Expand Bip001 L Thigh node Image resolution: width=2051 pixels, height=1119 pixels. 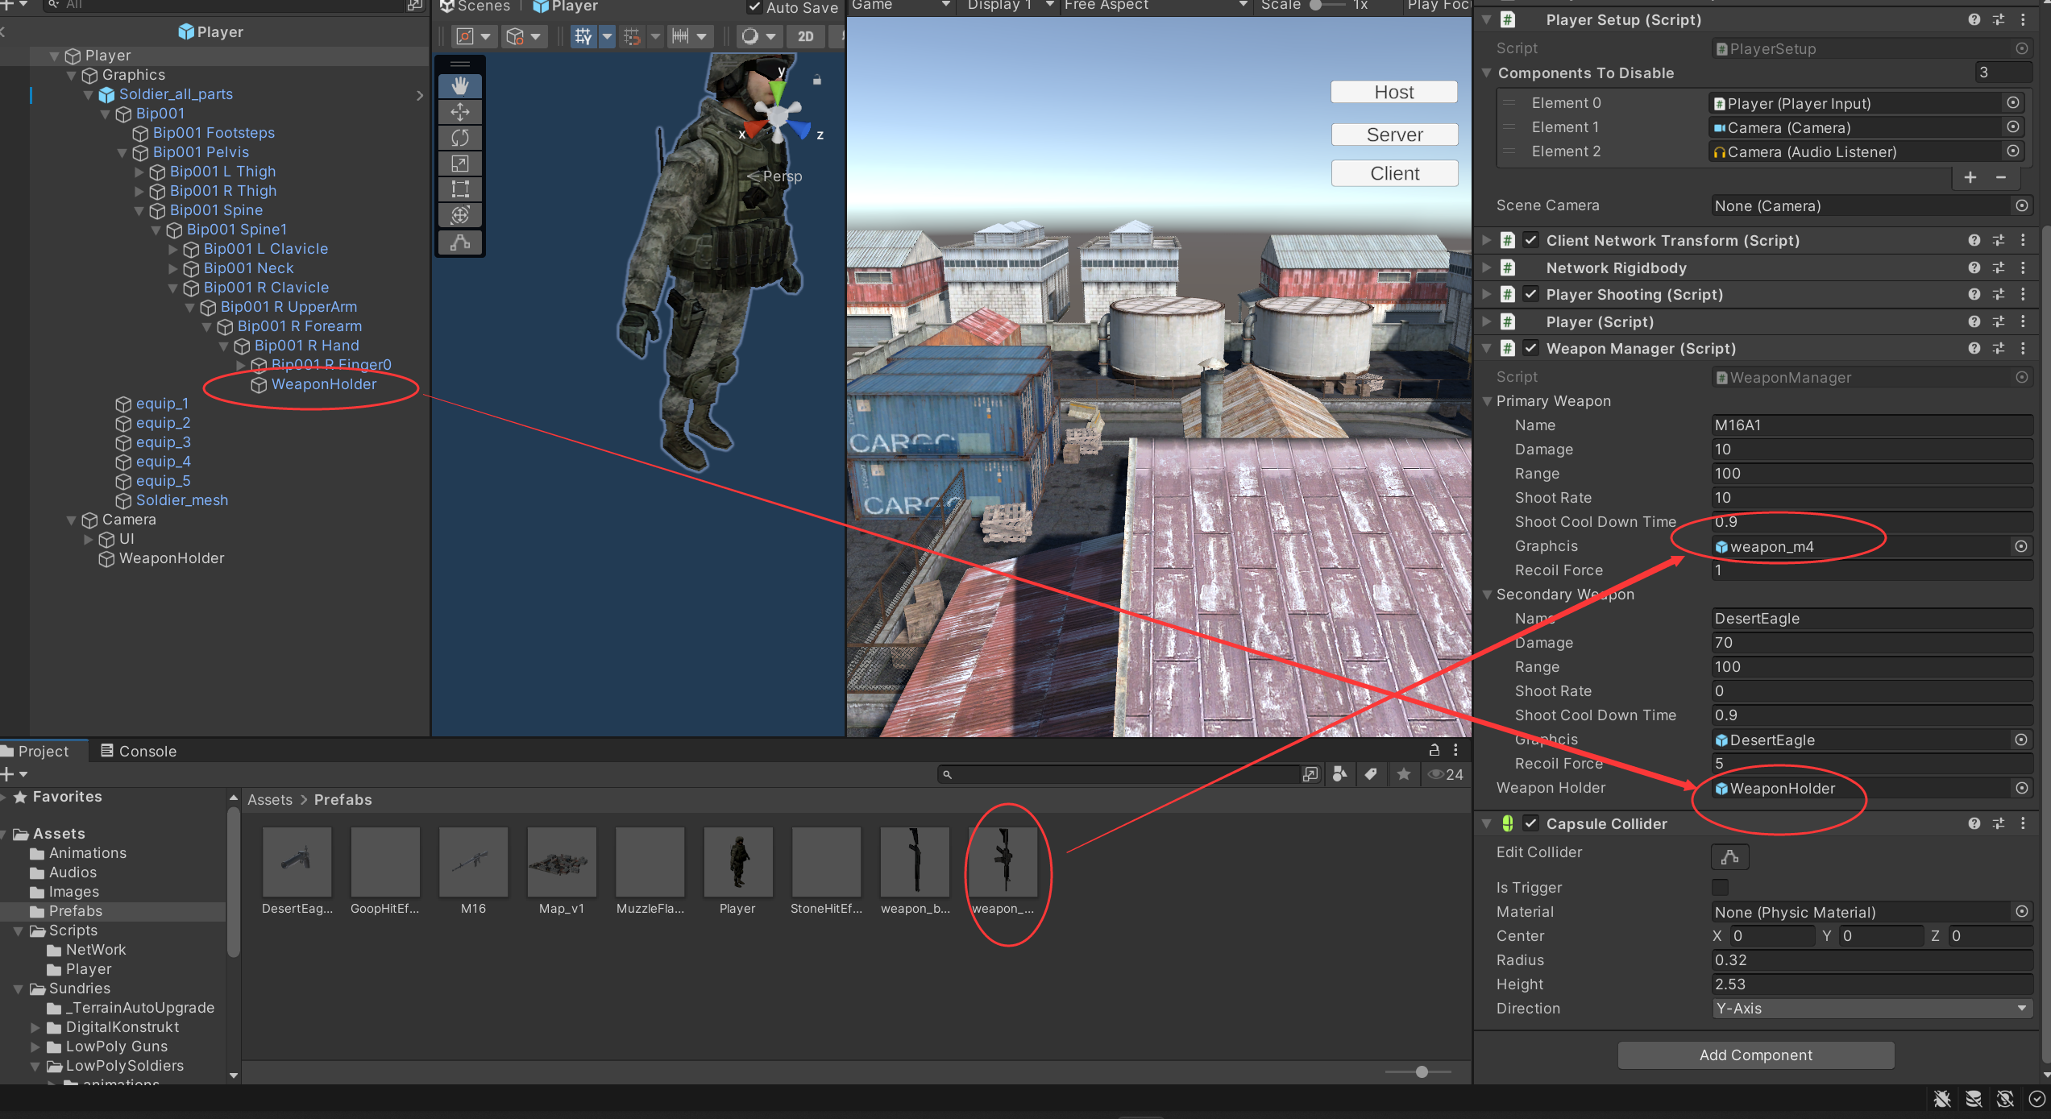[139, 172]
